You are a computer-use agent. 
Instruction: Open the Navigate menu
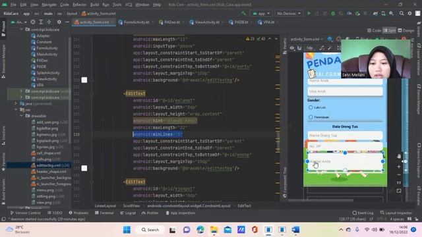49,5
